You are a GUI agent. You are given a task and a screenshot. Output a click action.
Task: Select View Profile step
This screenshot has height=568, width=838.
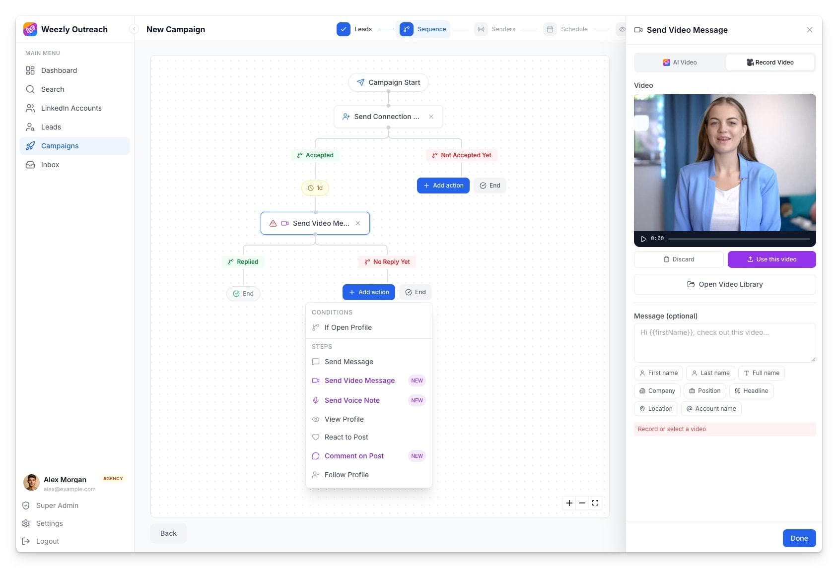point(369,419)
